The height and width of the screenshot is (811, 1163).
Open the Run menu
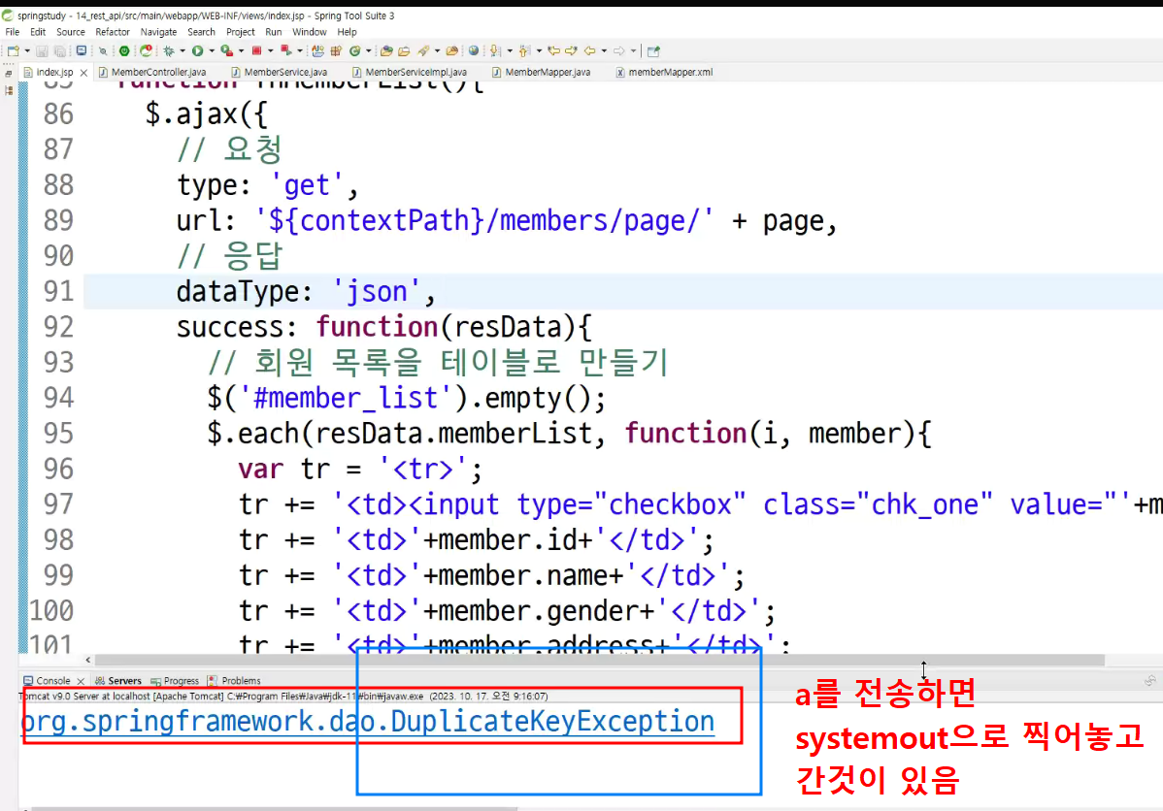point(274,32)
